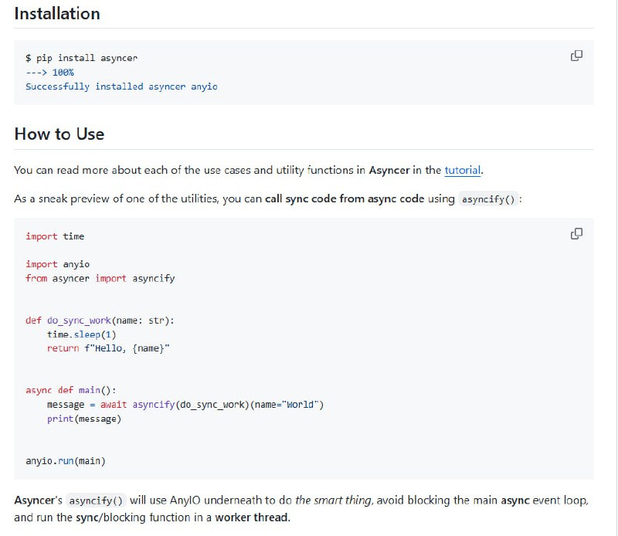This screenshot has width=618, height=536.
Task: Copy the Python asyncify example code
Action: 576,233
